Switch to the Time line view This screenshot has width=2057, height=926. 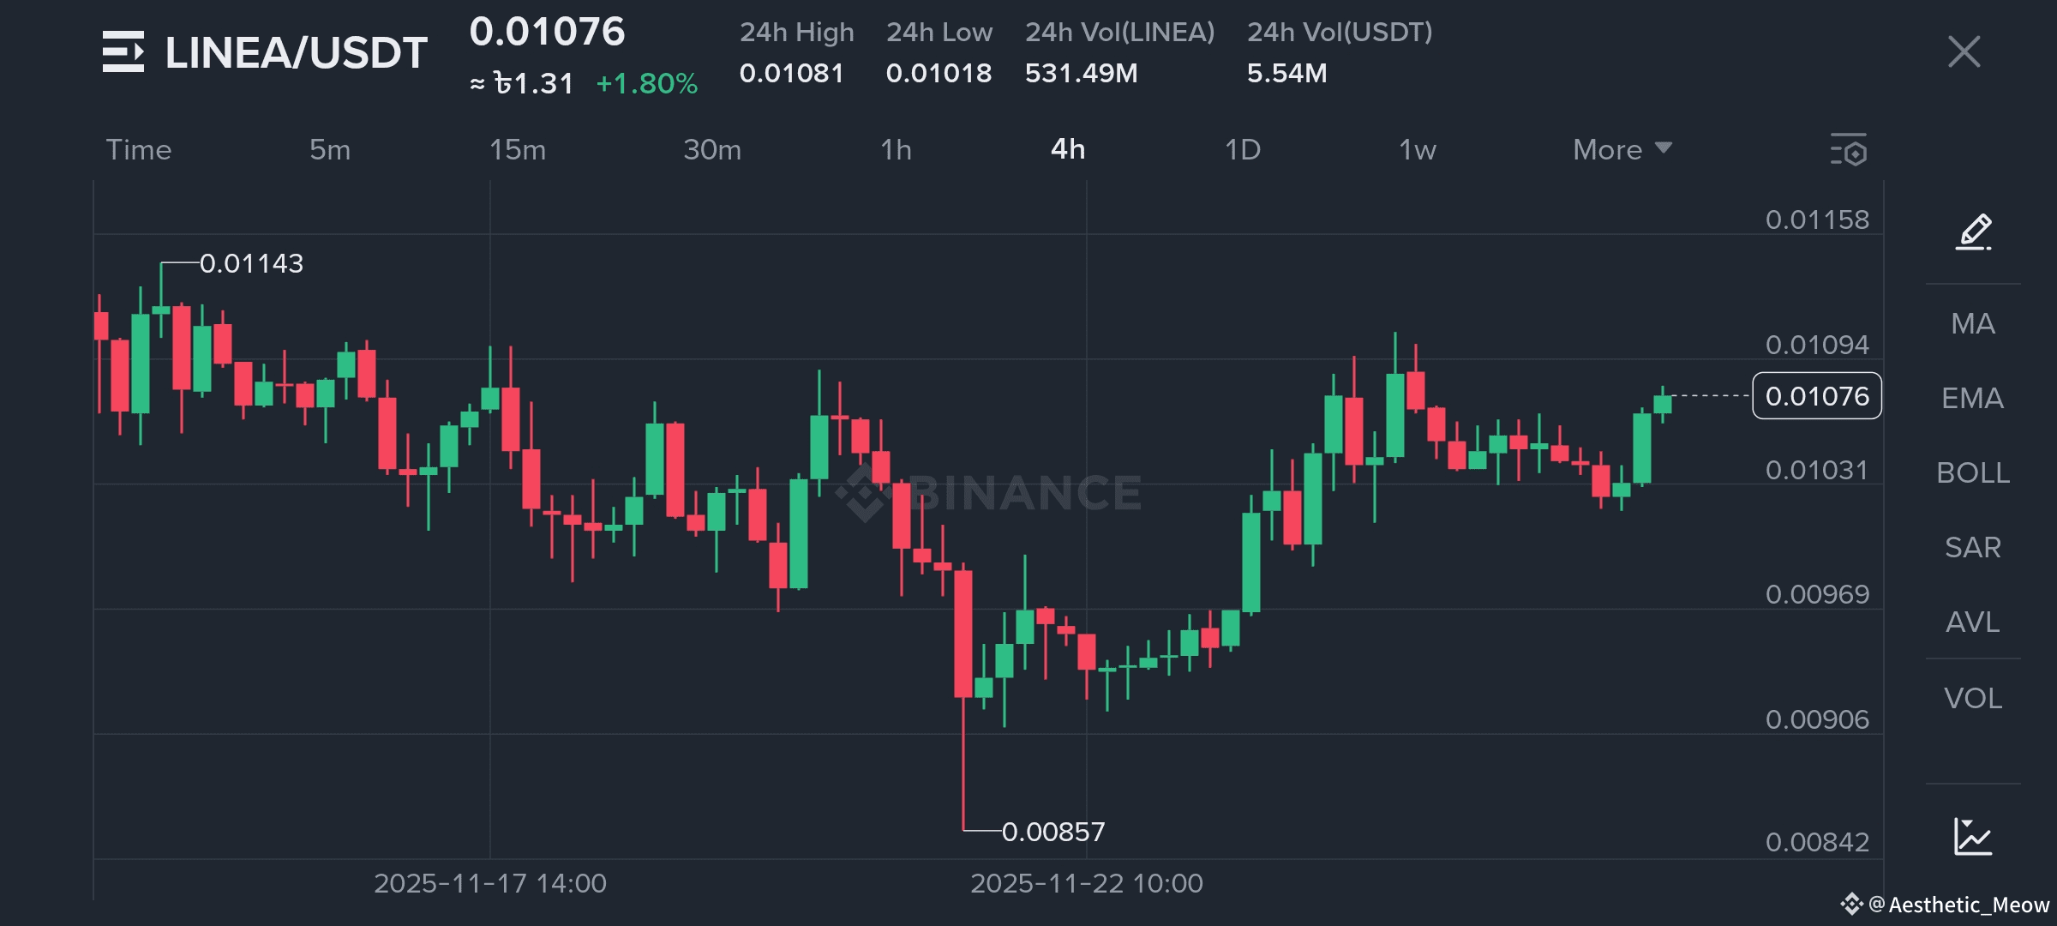pyautogui.click(x=139, y=149)
